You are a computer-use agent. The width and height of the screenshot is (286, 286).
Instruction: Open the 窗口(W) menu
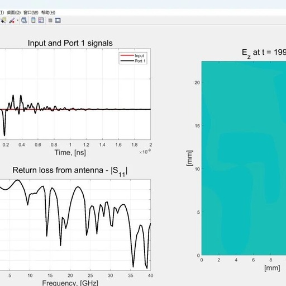31,12
